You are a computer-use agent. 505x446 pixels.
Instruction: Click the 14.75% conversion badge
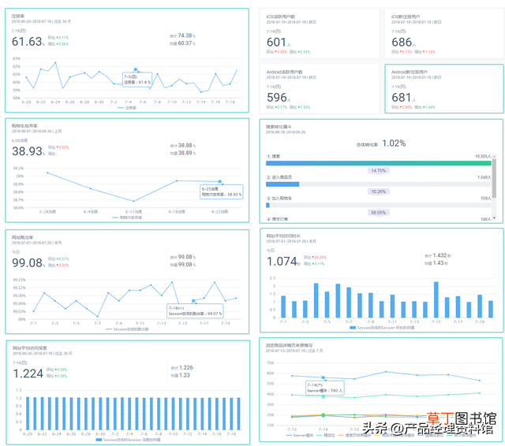pyautogui.click(x=379, y=170)
